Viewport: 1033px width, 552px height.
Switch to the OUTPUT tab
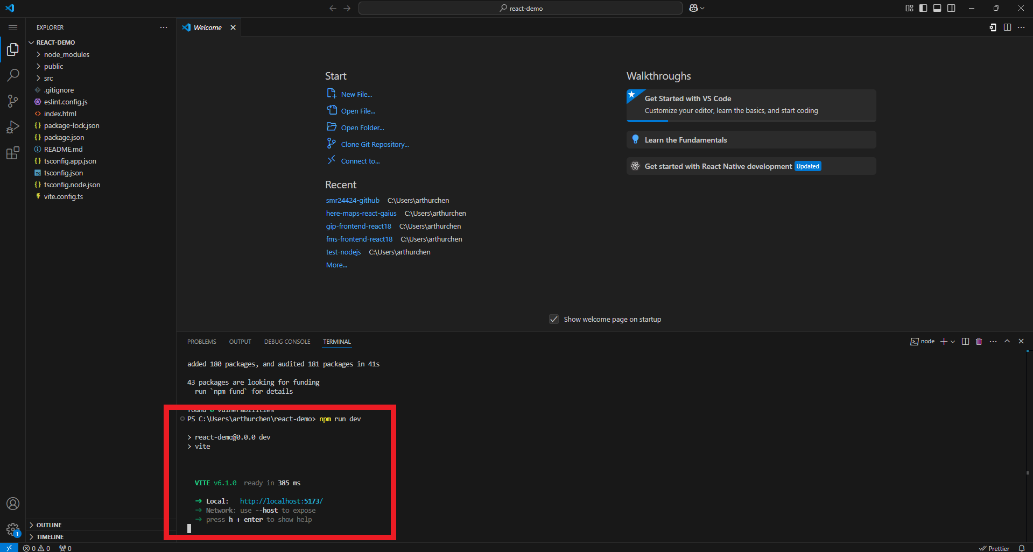pos(240,342)
